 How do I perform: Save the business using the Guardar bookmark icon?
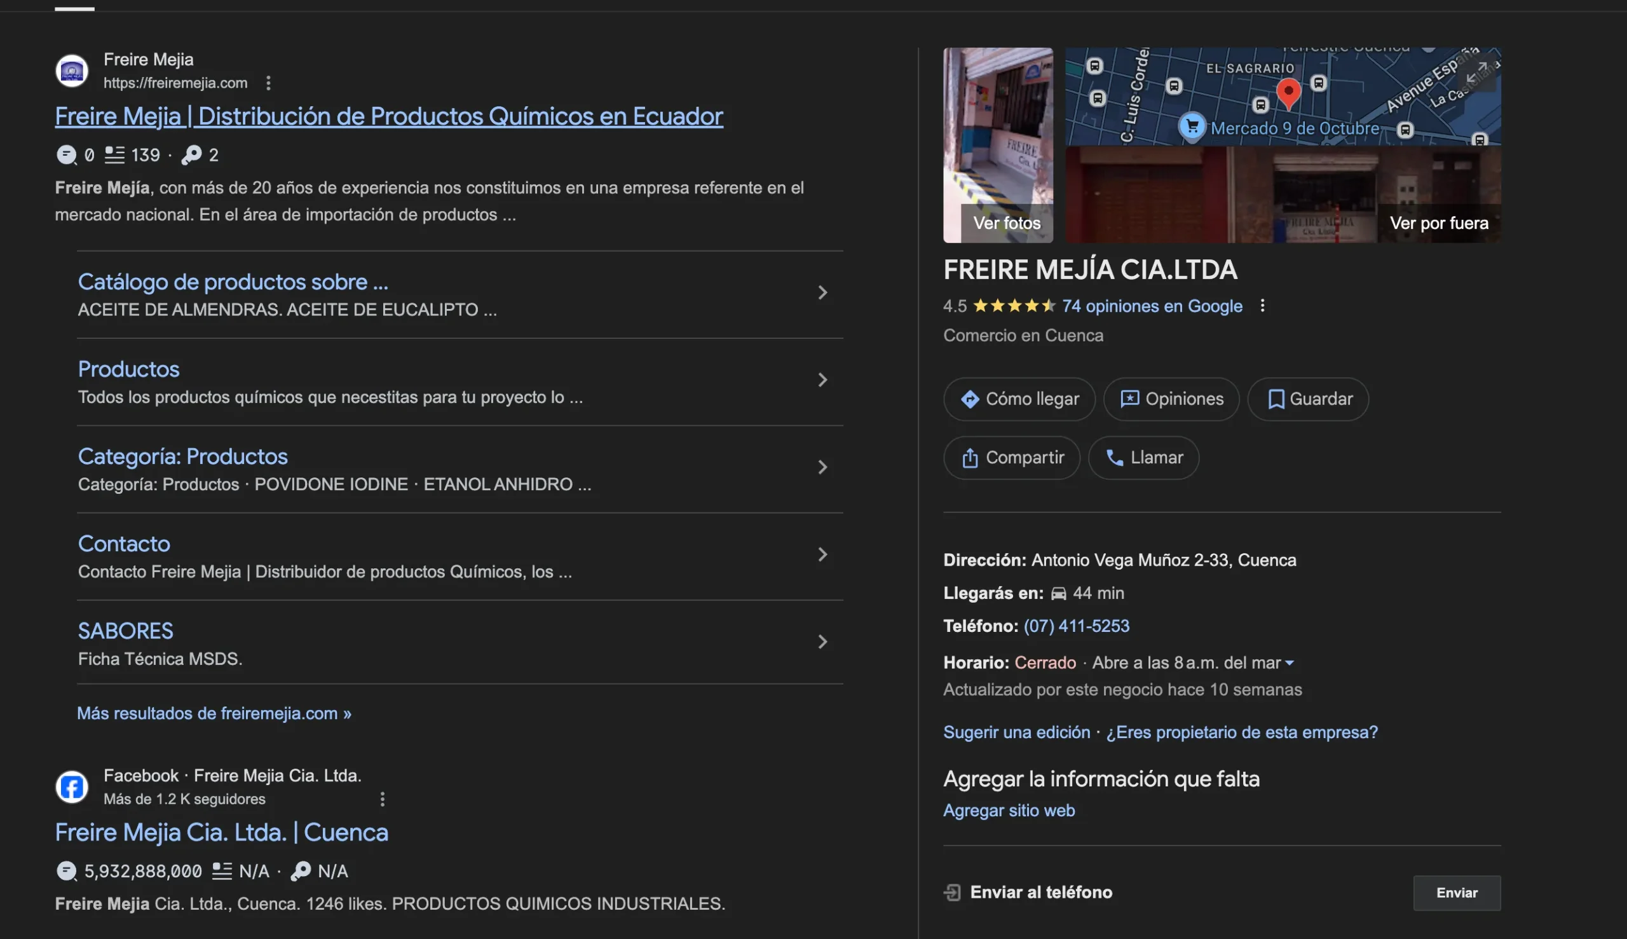pyautogui.click(x=1274, y=399)
